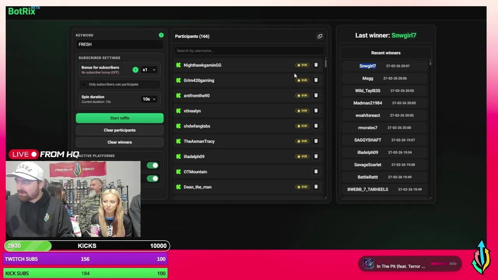The height and width of the screenshot is (280, 498).
Task: Open the spin duration 10s dropdown
Action: pyautogui.click(x=149, y=99)
